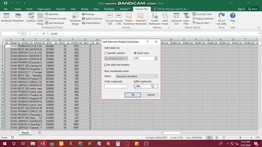Image resolution: width=262 pixels, height=147 pixels.
Task: Open Create Mailing List tool
Action: tap(155, 19)
